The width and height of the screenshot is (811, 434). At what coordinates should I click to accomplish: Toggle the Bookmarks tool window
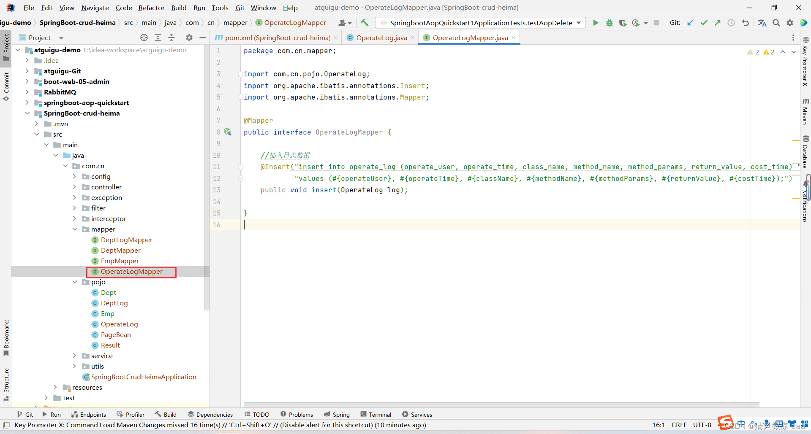[6, 337]
